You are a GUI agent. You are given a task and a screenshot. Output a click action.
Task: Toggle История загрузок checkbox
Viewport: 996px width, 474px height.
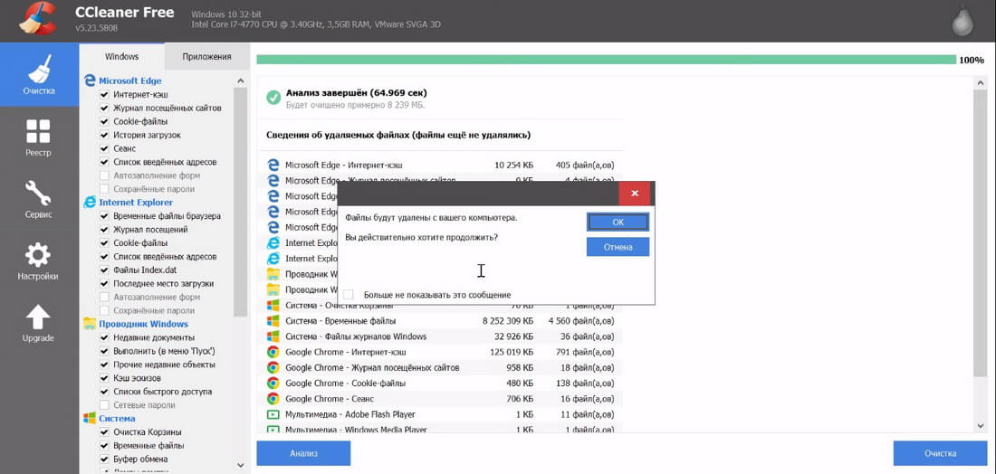[104, 135]
